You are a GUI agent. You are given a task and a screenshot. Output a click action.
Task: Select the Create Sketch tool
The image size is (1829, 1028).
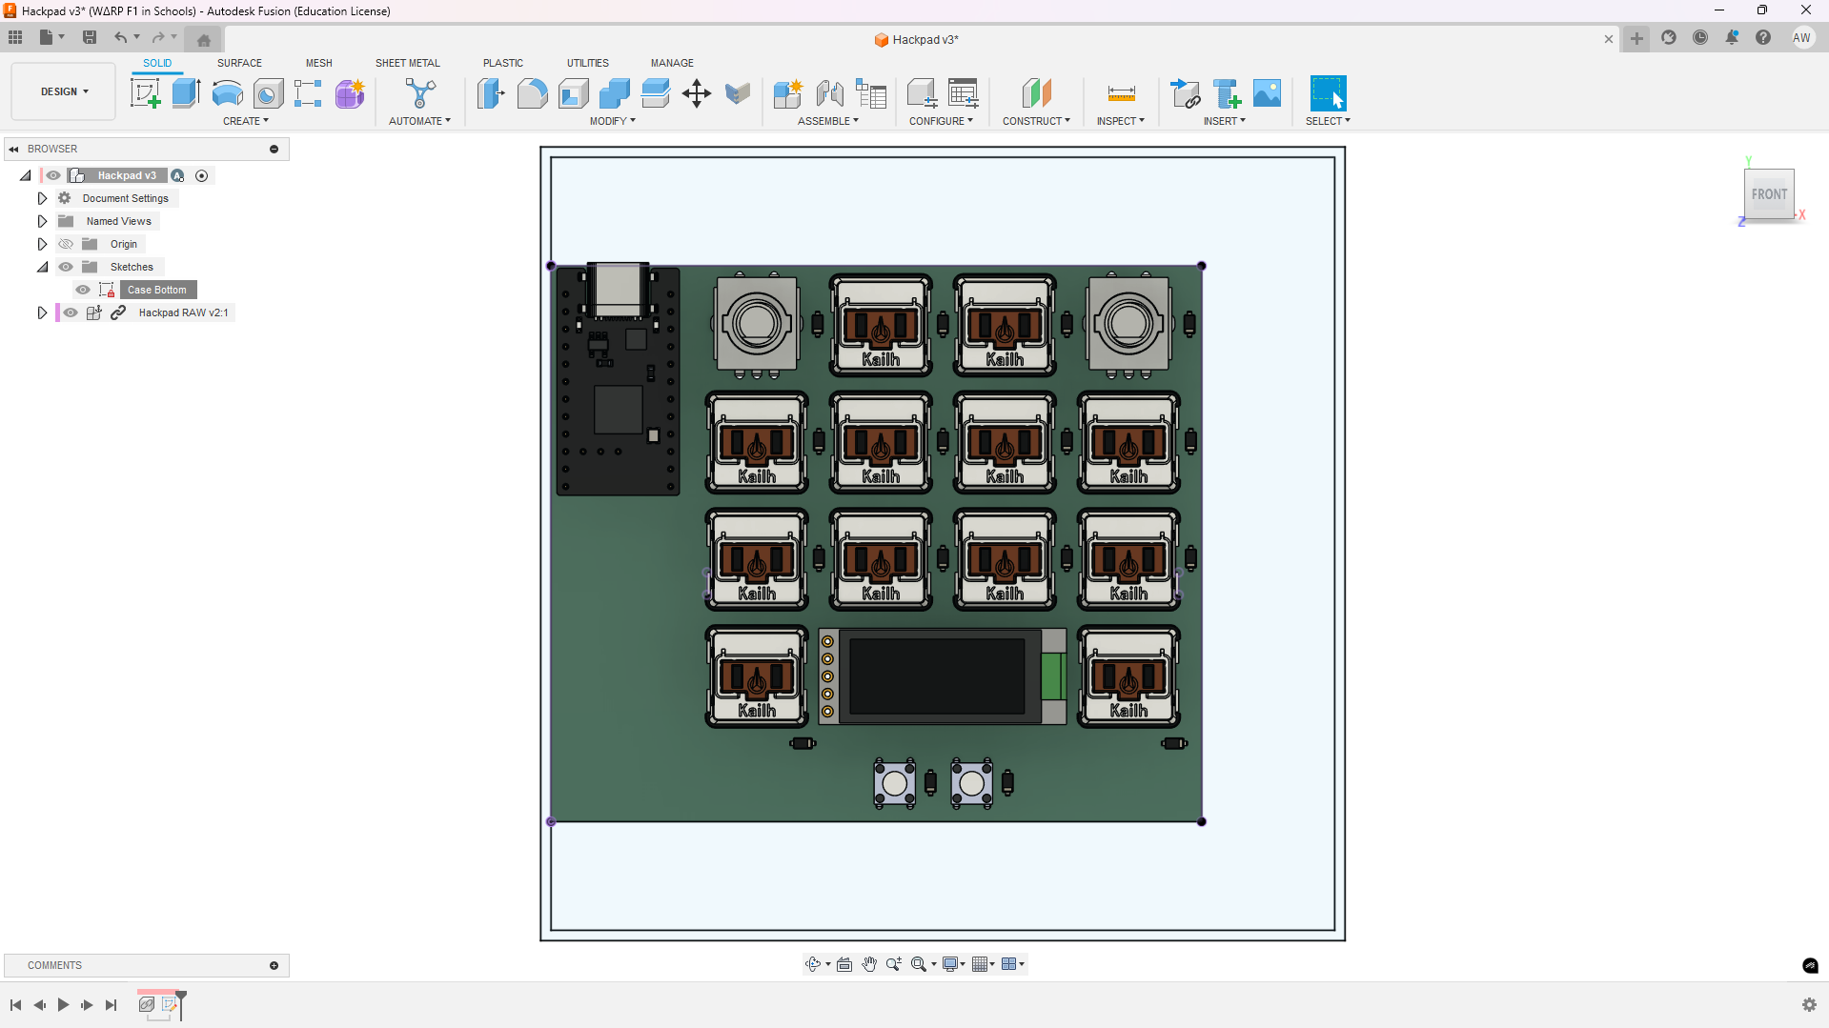[x=145, y=93]
